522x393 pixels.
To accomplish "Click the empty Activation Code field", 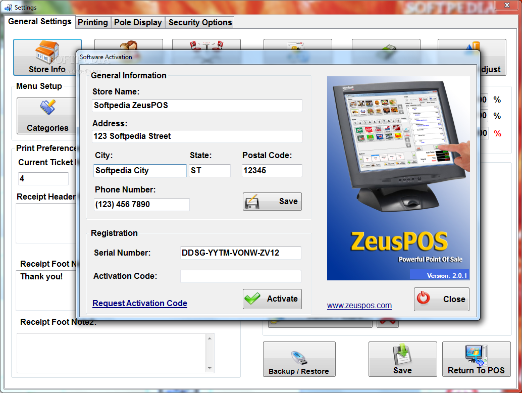I will (241, 276).
